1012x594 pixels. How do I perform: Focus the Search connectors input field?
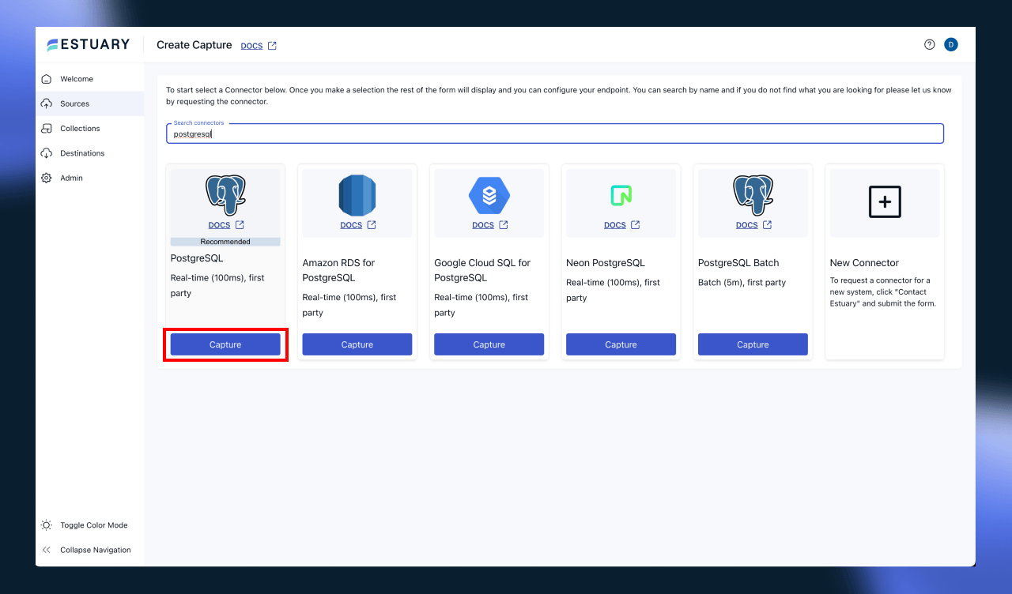point(555,133)
